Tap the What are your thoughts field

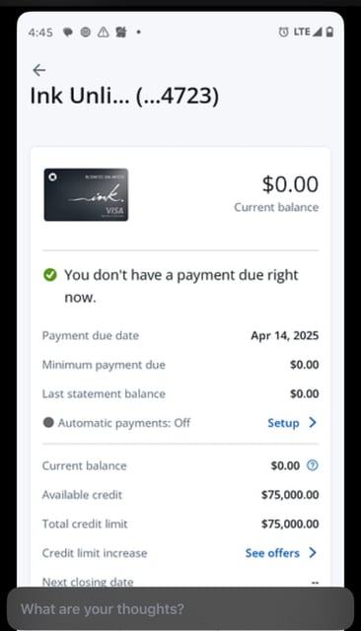coord(180,608)
